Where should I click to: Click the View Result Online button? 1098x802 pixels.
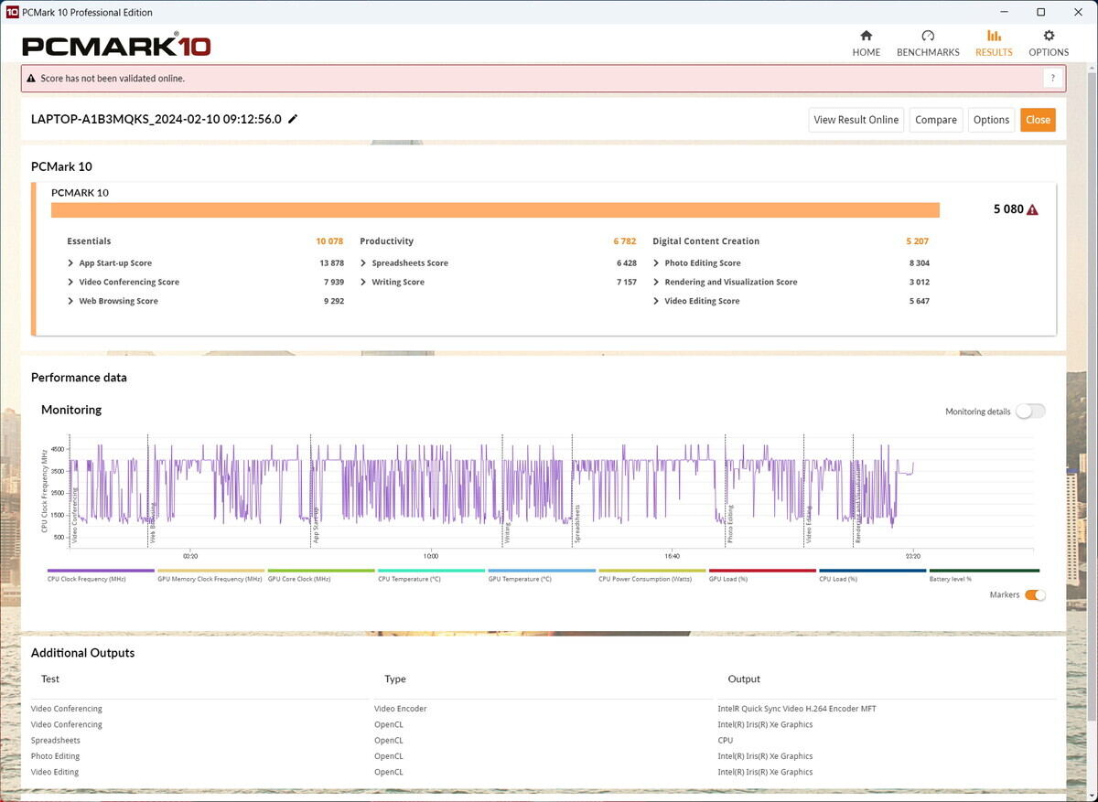856,120
